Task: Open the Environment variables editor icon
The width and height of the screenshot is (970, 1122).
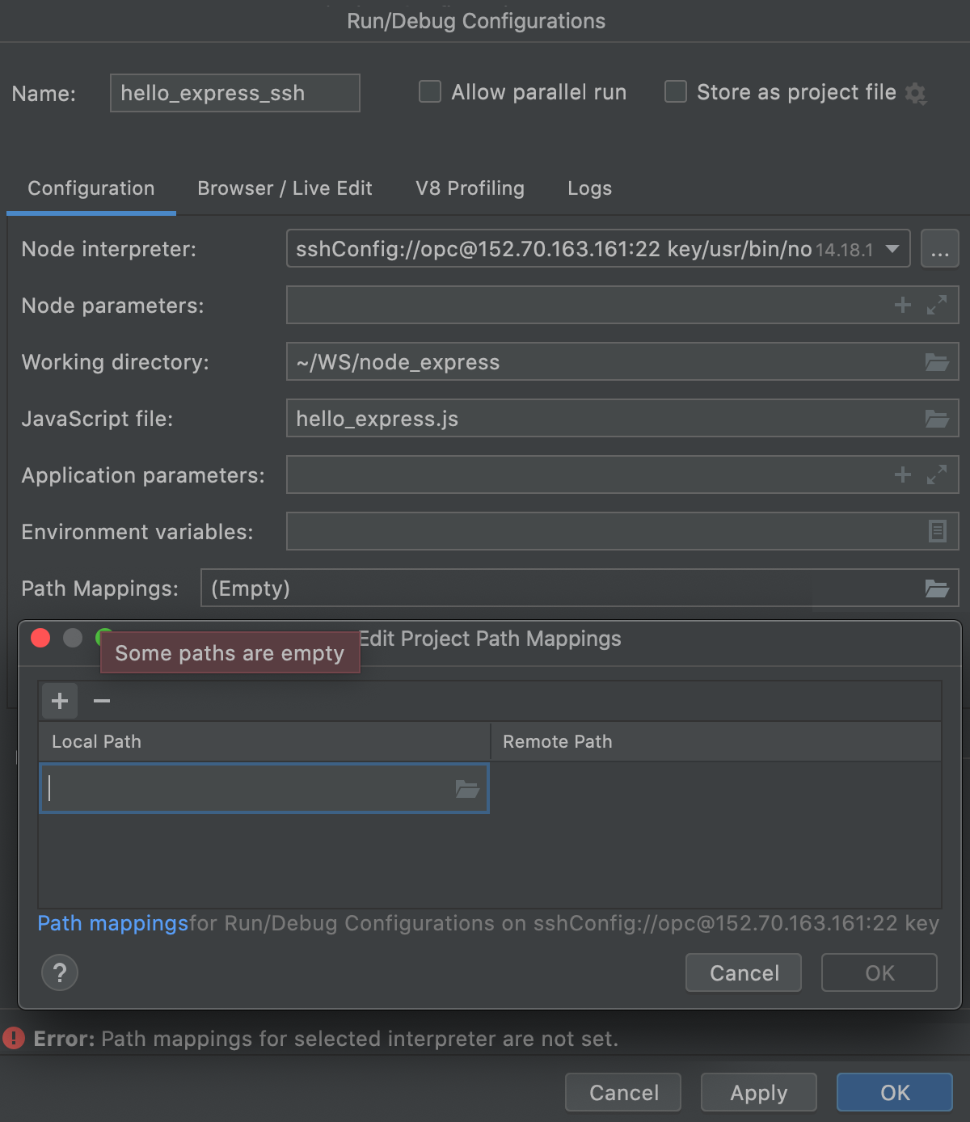Action: pos(937,531)
